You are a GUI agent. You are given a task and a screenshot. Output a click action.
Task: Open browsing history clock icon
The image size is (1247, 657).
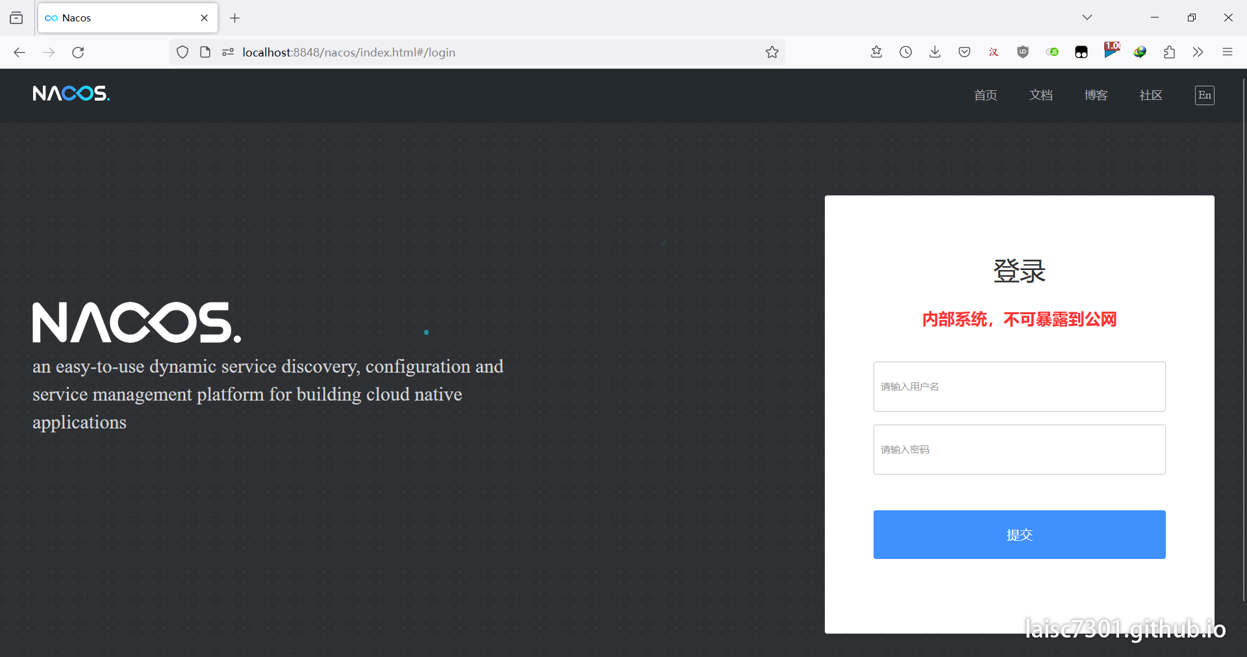point(905,52)
